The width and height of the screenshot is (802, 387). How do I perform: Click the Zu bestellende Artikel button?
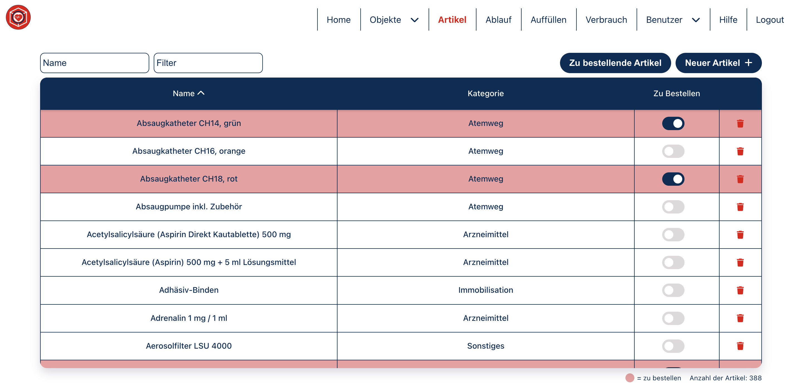615,63
